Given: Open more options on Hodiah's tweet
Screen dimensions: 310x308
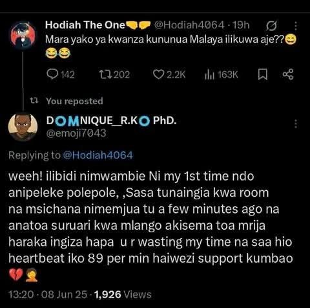Looking at the screenshot, I should pos(296,26).
